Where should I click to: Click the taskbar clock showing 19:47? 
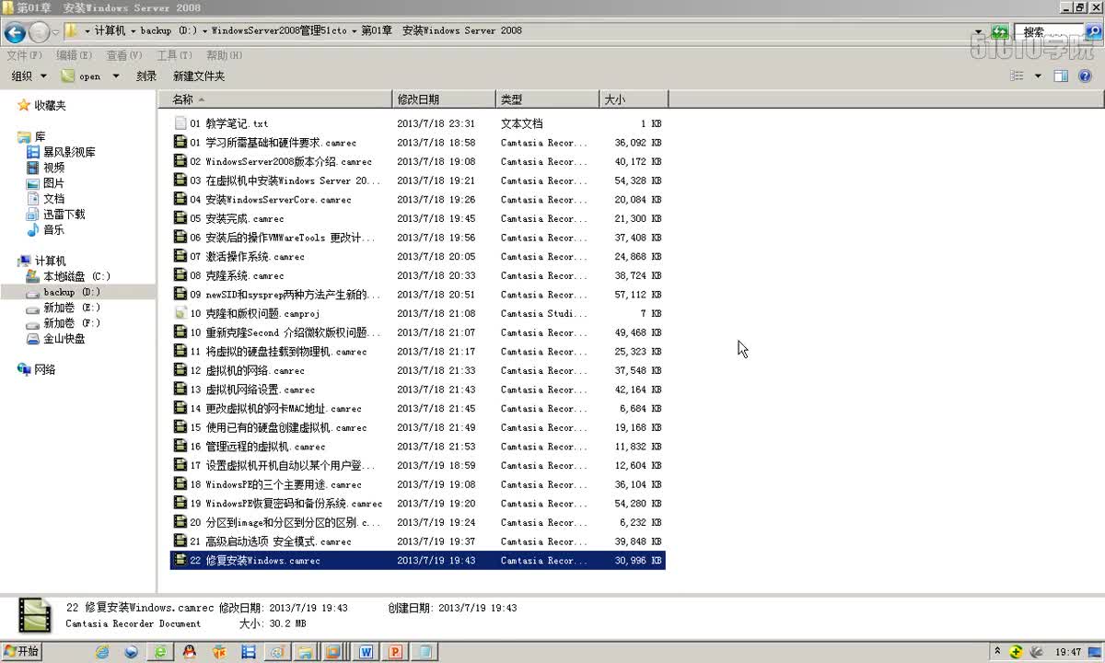[x=1068, y=652]
